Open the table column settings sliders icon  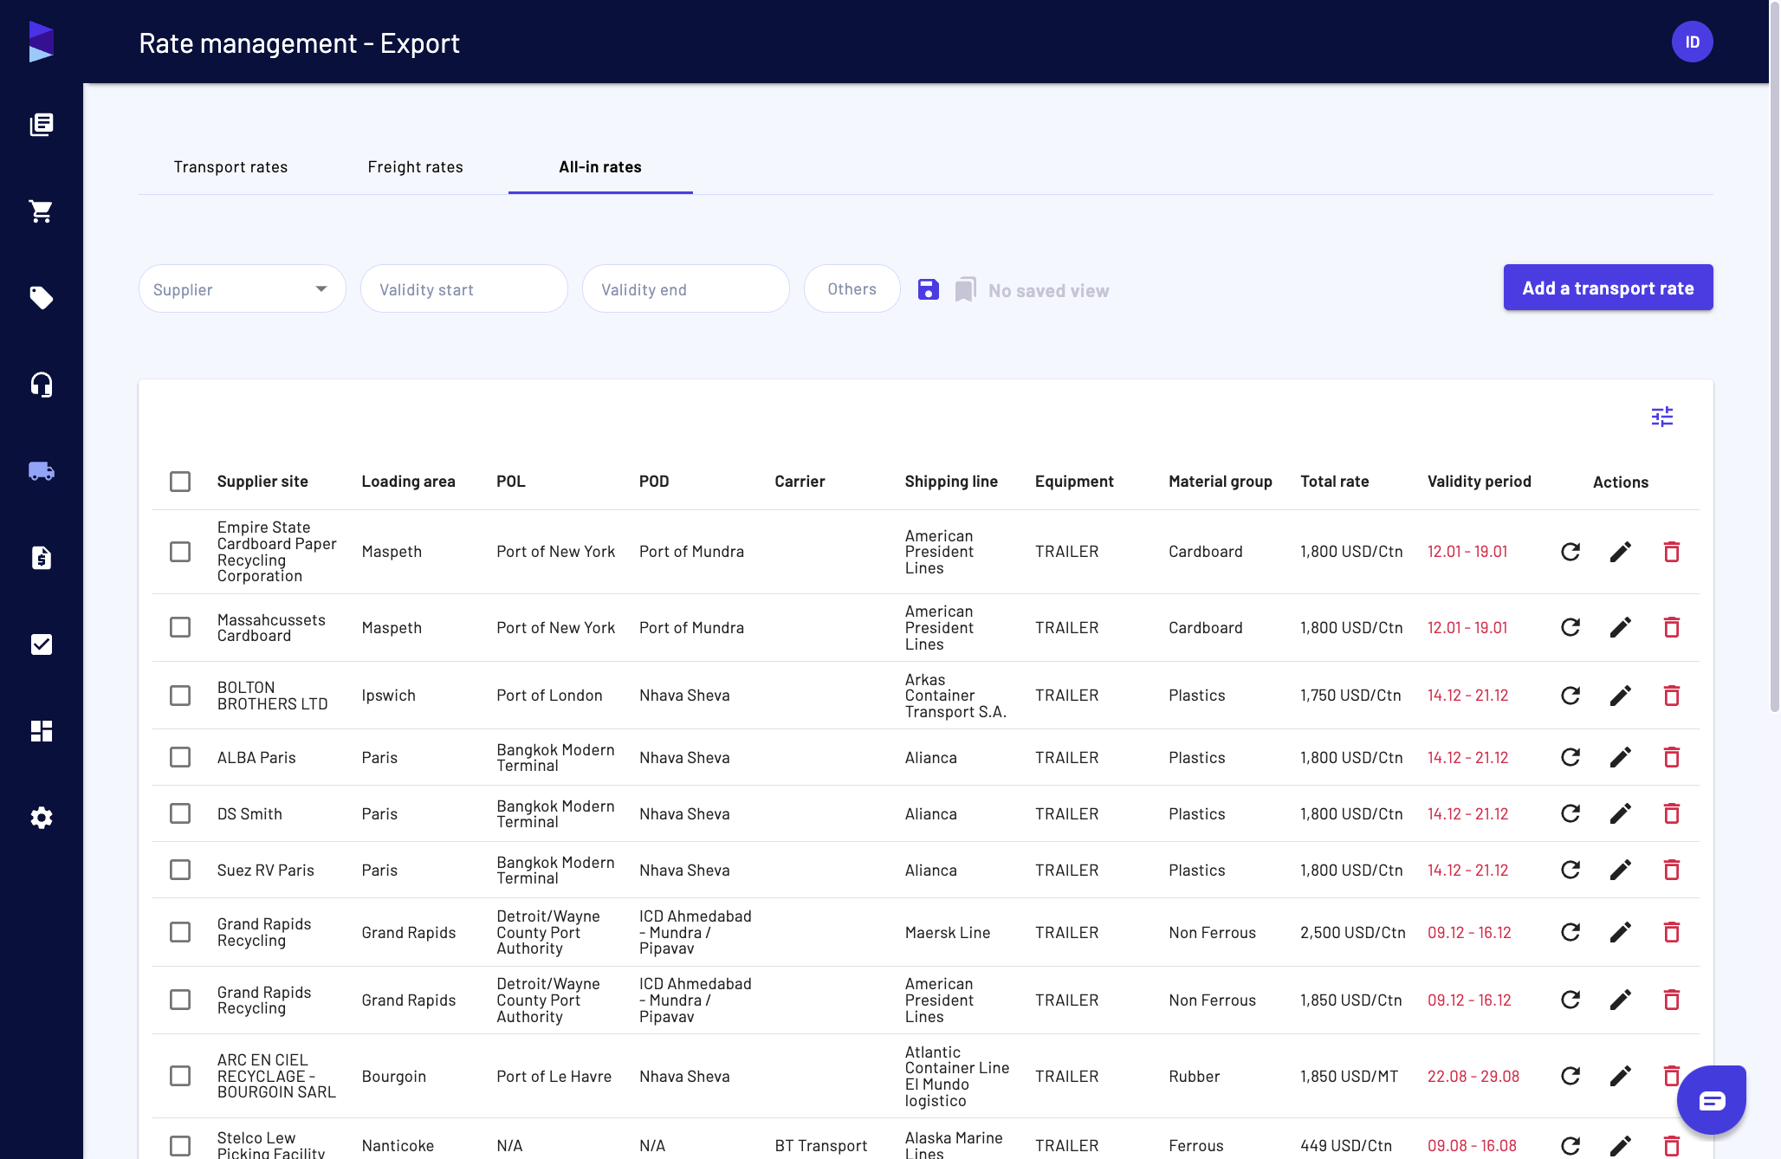click(1662, 418)
